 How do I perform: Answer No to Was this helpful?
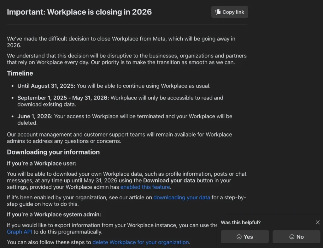(x=297, y=237)
